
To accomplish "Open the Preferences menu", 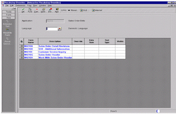I will pos(20,5).
